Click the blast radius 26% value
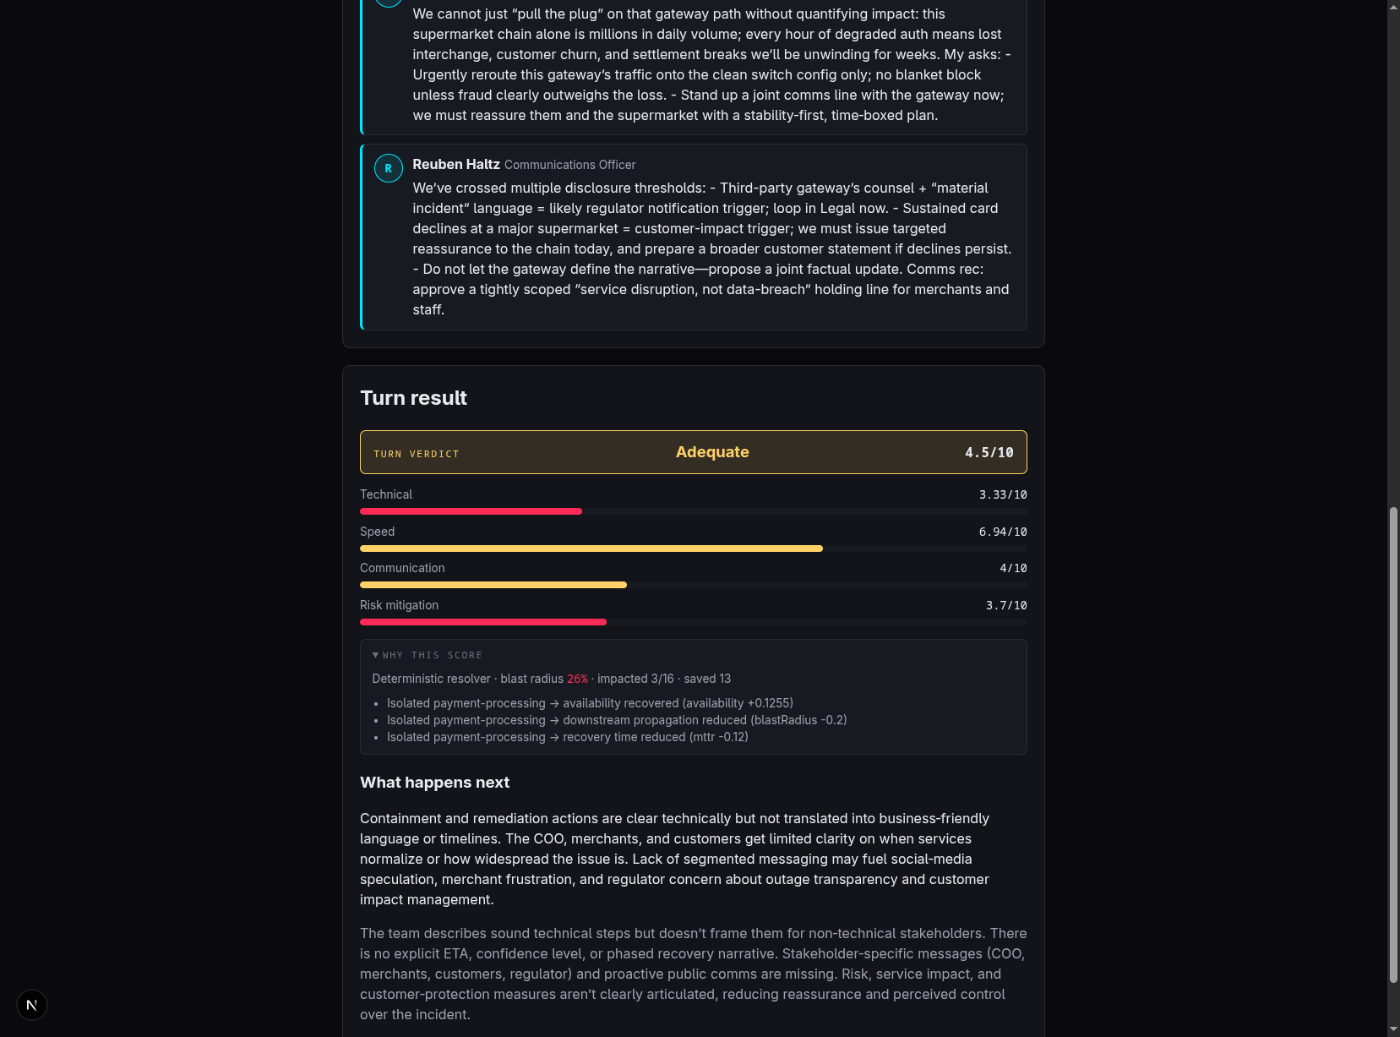Screen dimensions: 1400x1037 577,679
